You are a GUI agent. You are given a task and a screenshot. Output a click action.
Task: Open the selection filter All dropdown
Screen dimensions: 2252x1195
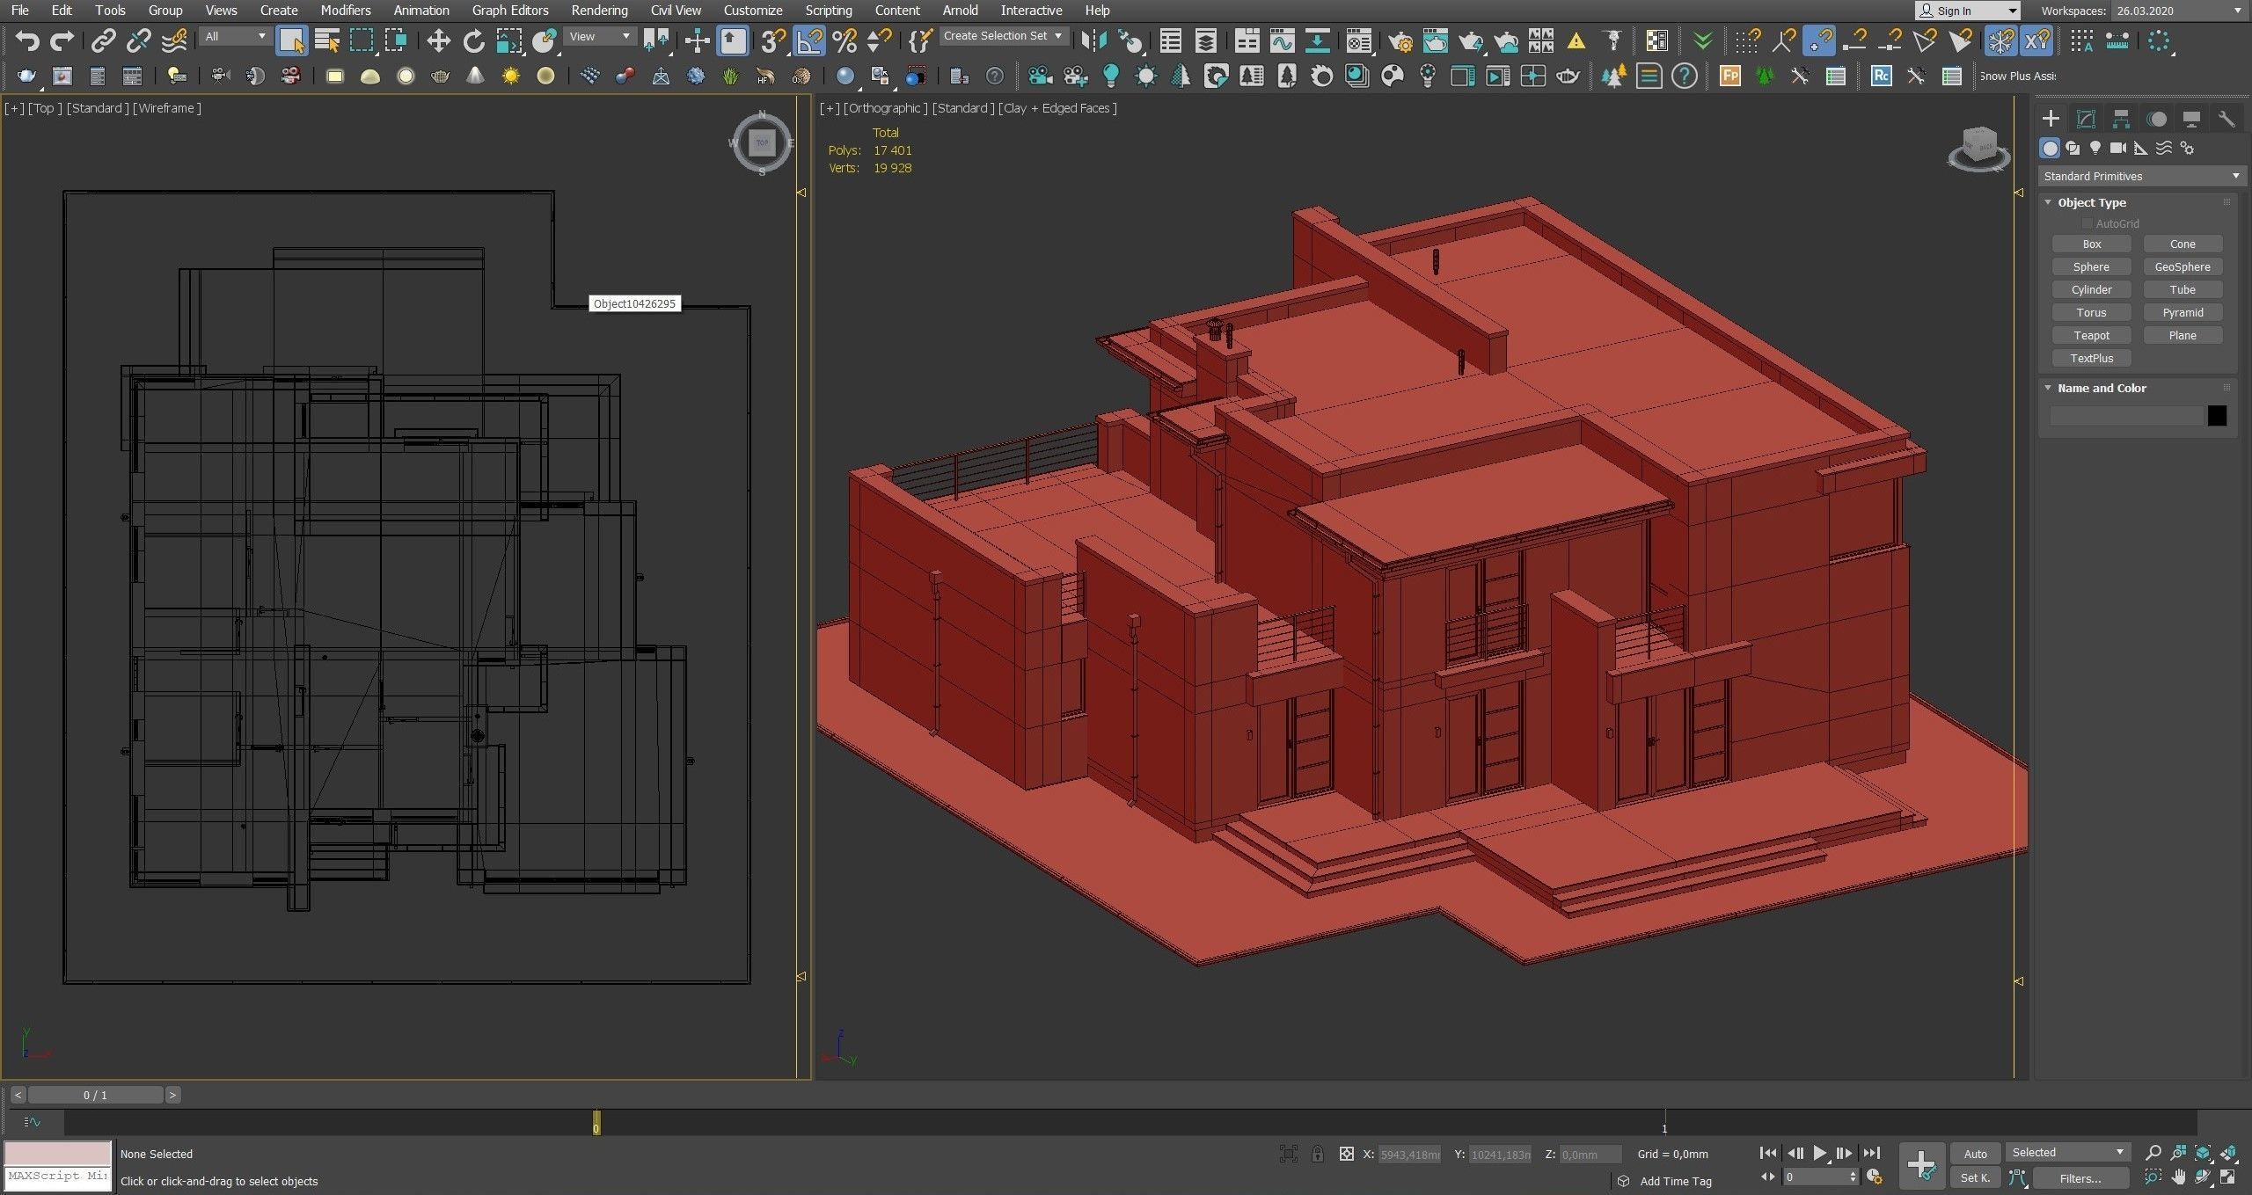pos(233,36)
